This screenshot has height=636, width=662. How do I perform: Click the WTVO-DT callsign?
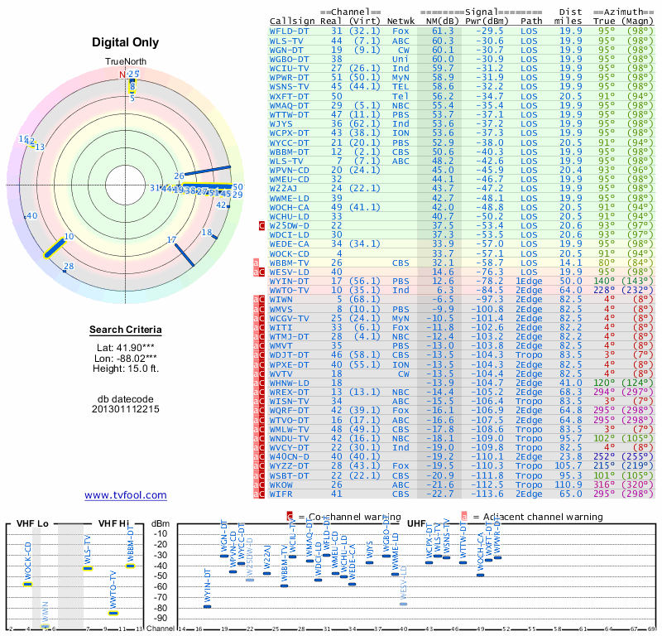[289, 420]
